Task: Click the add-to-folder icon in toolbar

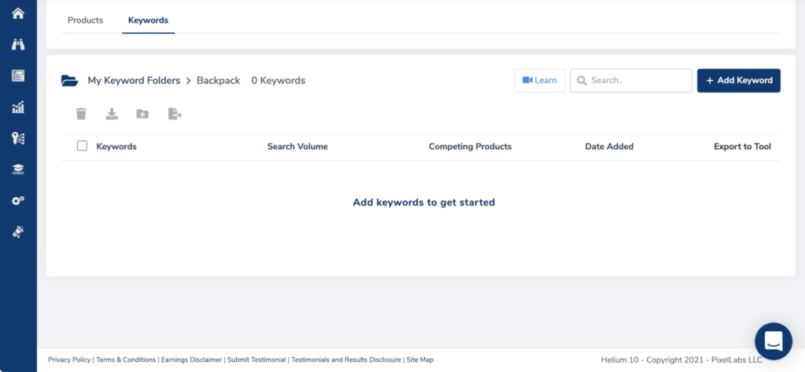Action: coord(142,114)
